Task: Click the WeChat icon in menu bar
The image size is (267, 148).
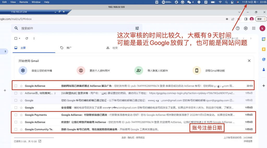Action: (x=189, y=2)
